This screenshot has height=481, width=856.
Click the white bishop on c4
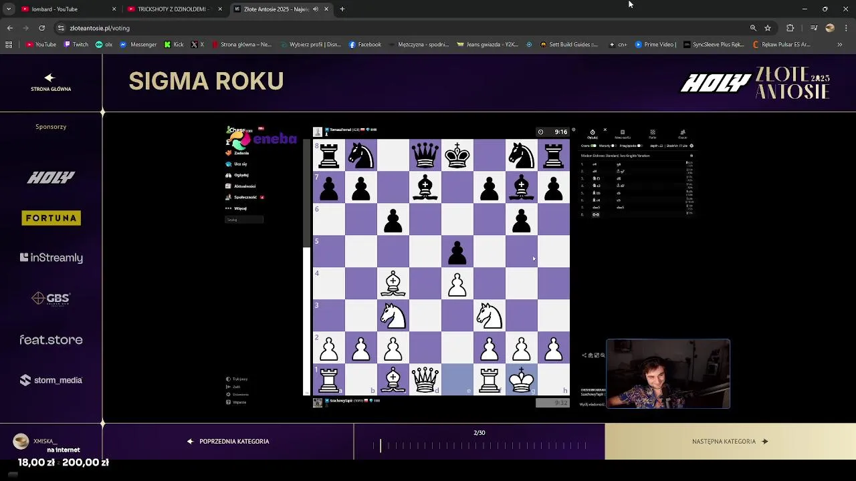click(x=393, y=283)
